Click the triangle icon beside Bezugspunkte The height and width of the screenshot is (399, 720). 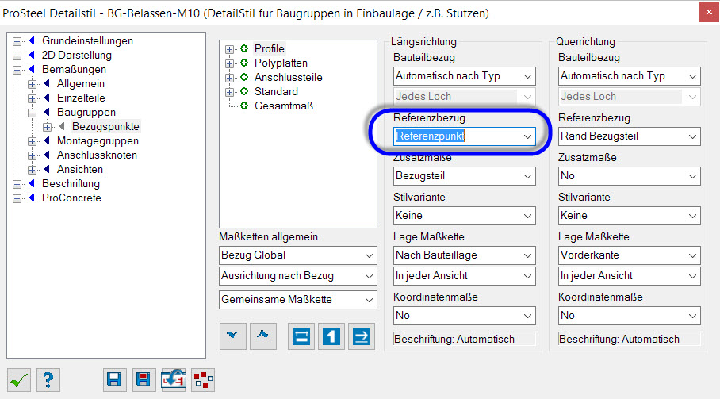pos(63,126)
